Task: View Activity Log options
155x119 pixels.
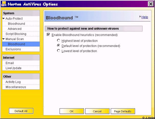Action: [13, 82]
